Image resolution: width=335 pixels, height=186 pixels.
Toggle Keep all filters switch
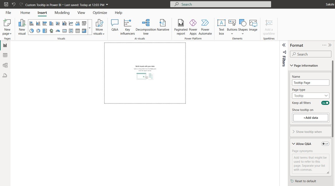325,103
